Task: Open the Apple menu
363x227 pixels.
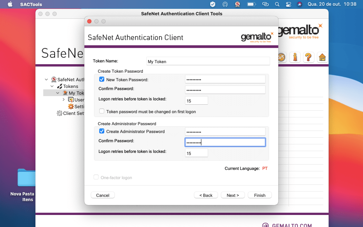Action: (x=10, y=4)
